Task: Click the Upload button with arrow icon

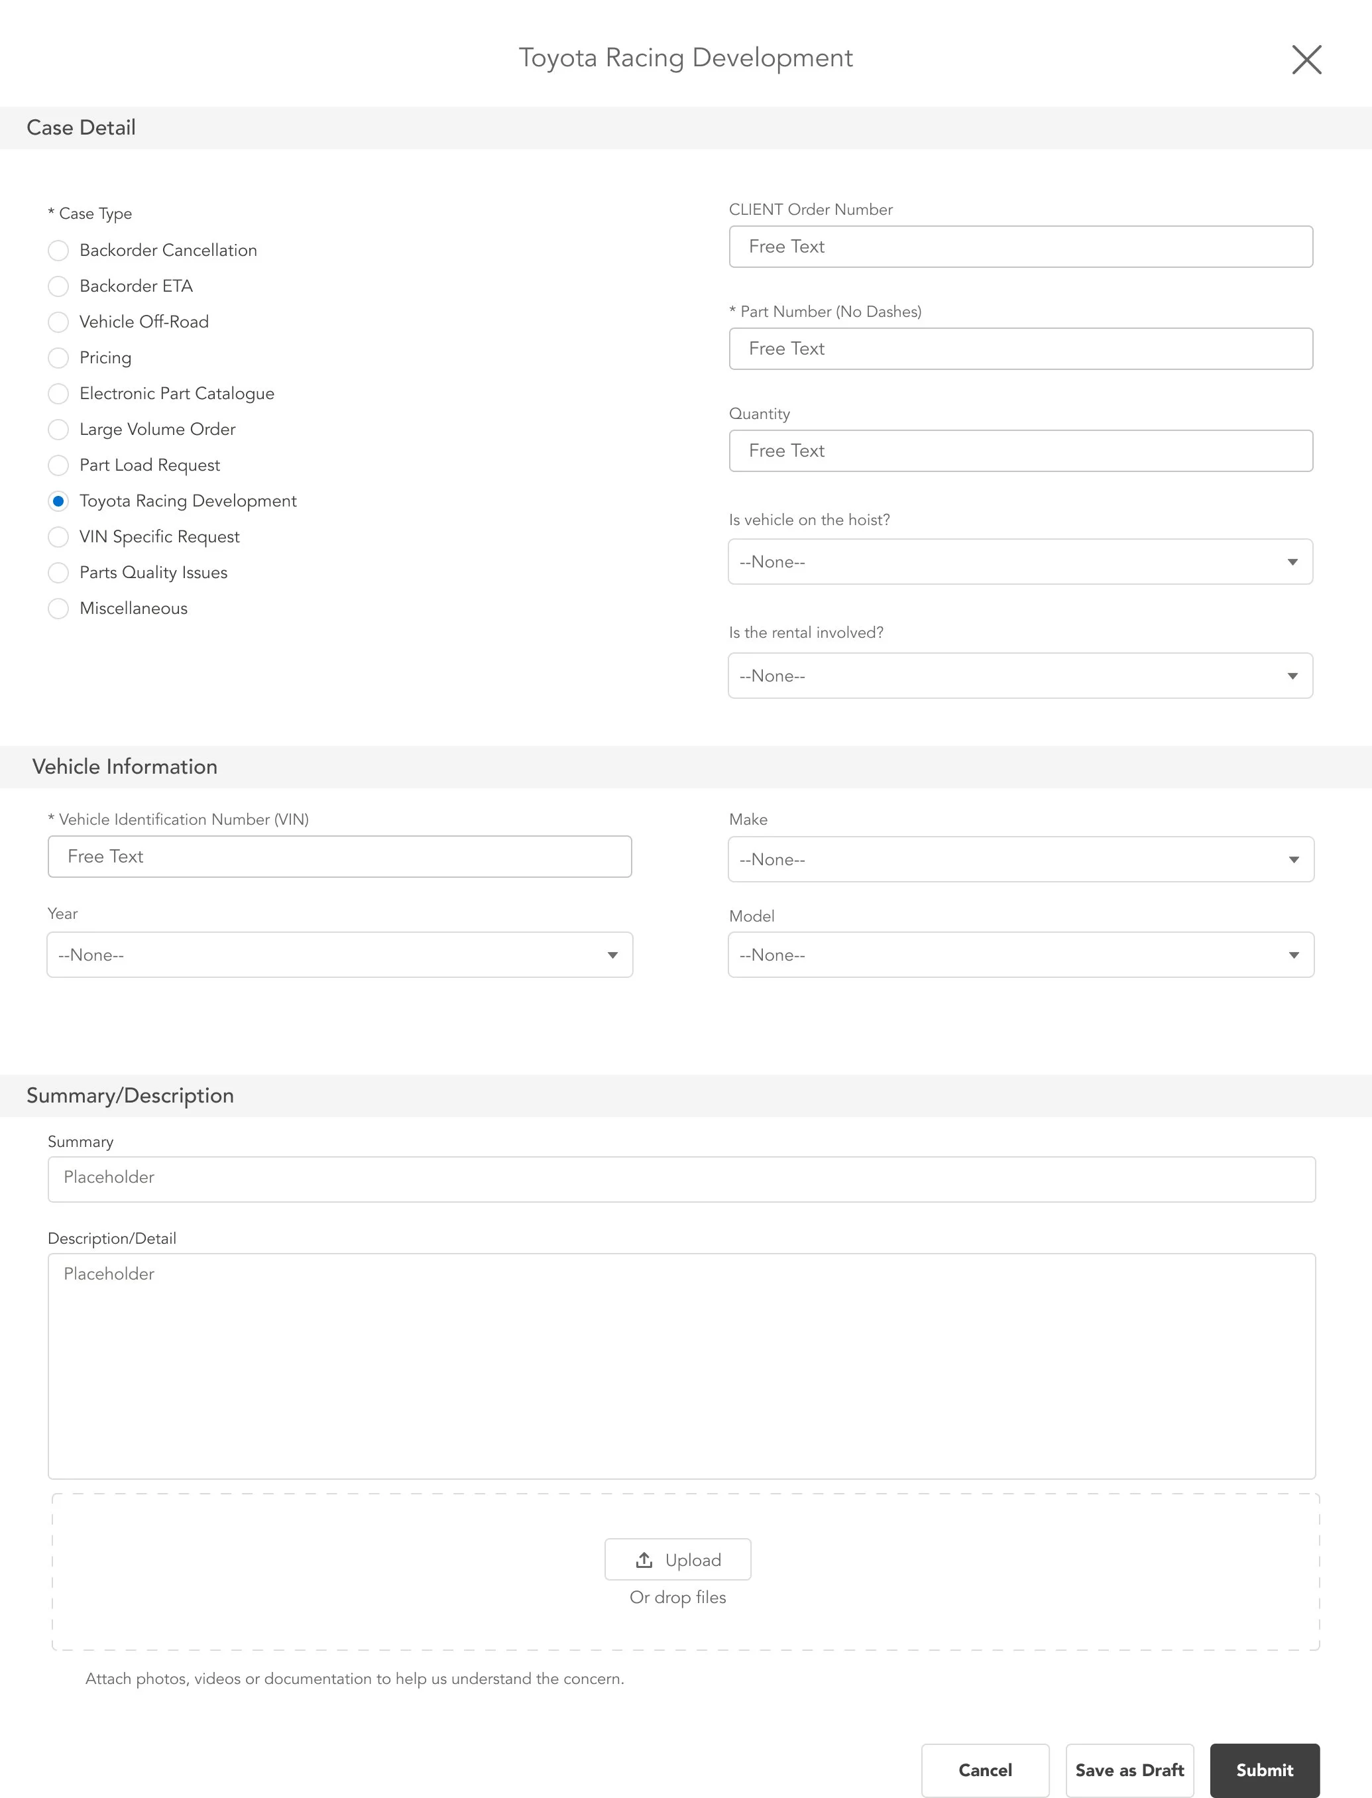Action: [x=677, y=1559]
